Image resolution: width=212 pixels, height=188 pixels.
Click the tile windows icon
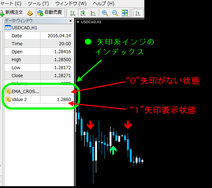pyautogui.click(x=125, y=13)
